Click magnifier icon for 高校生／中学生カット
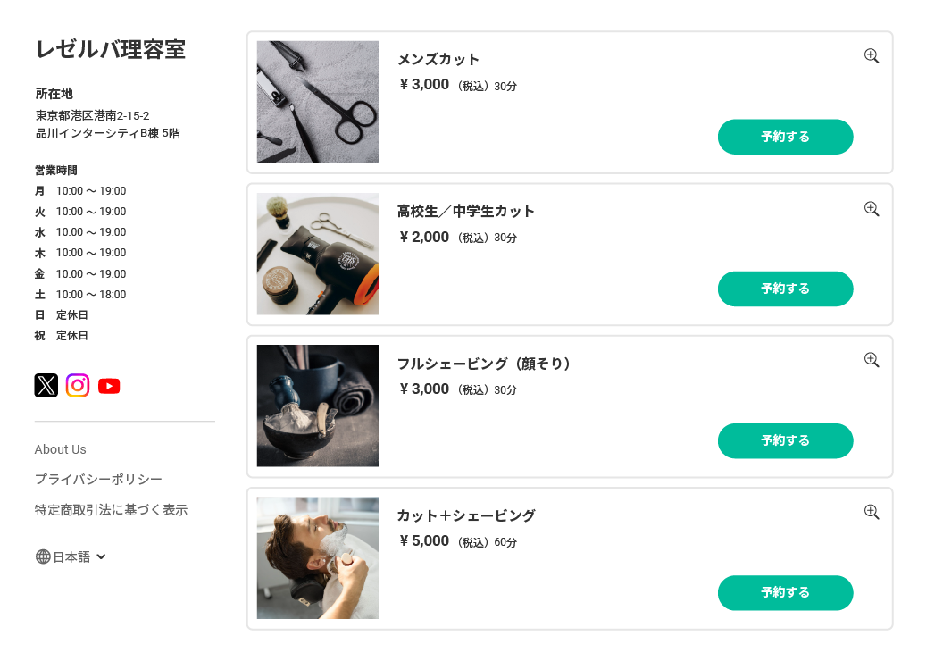The width and height of the screenshot is (926, 661). pos(872,209)
